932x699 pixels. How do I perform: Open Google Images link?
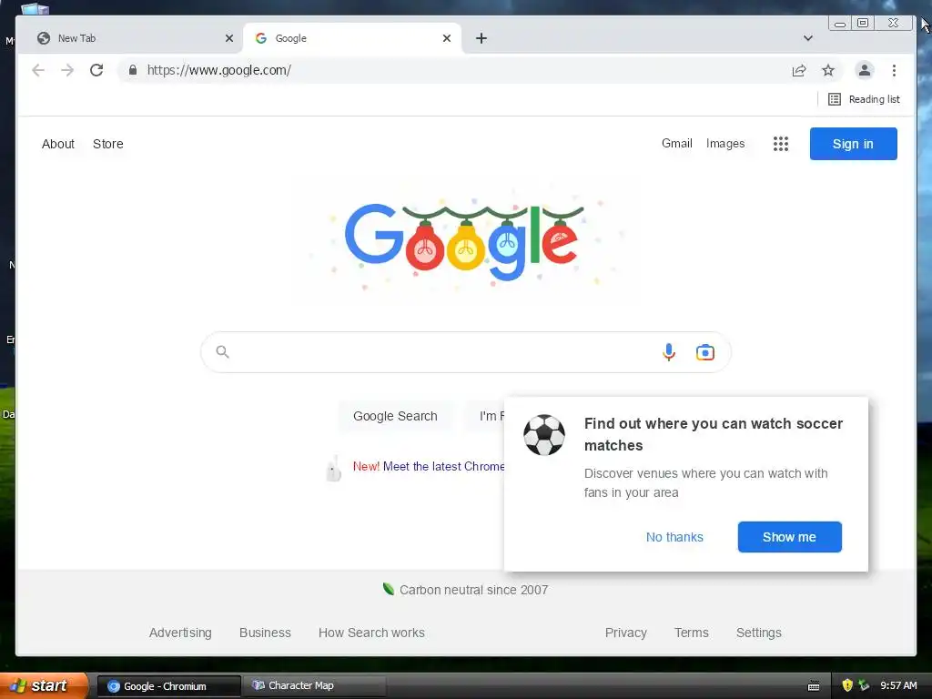(x=725, y=143)
